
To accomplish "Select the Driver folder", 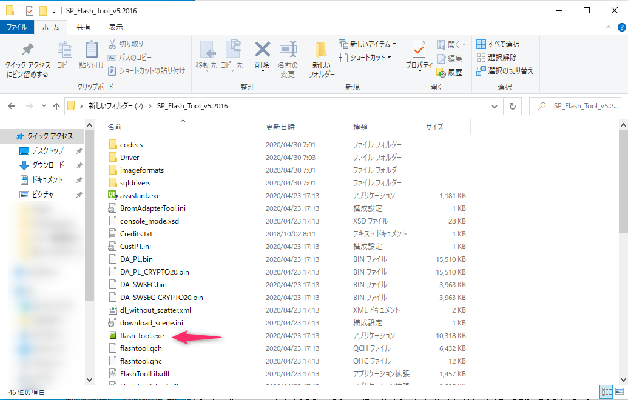I will point(129,157).
